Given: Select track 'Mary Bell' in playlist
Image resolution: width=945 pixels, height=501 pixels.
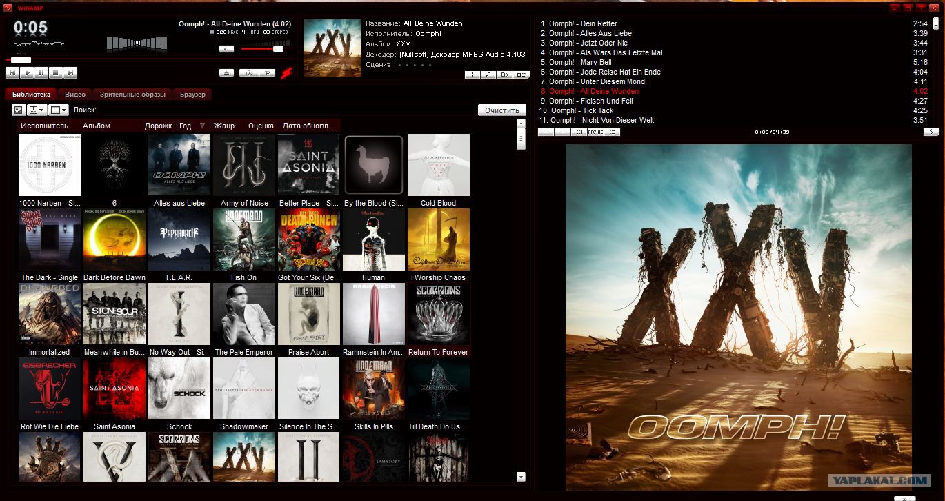Looking at the screenshot, I should click(x=734, y=62).
